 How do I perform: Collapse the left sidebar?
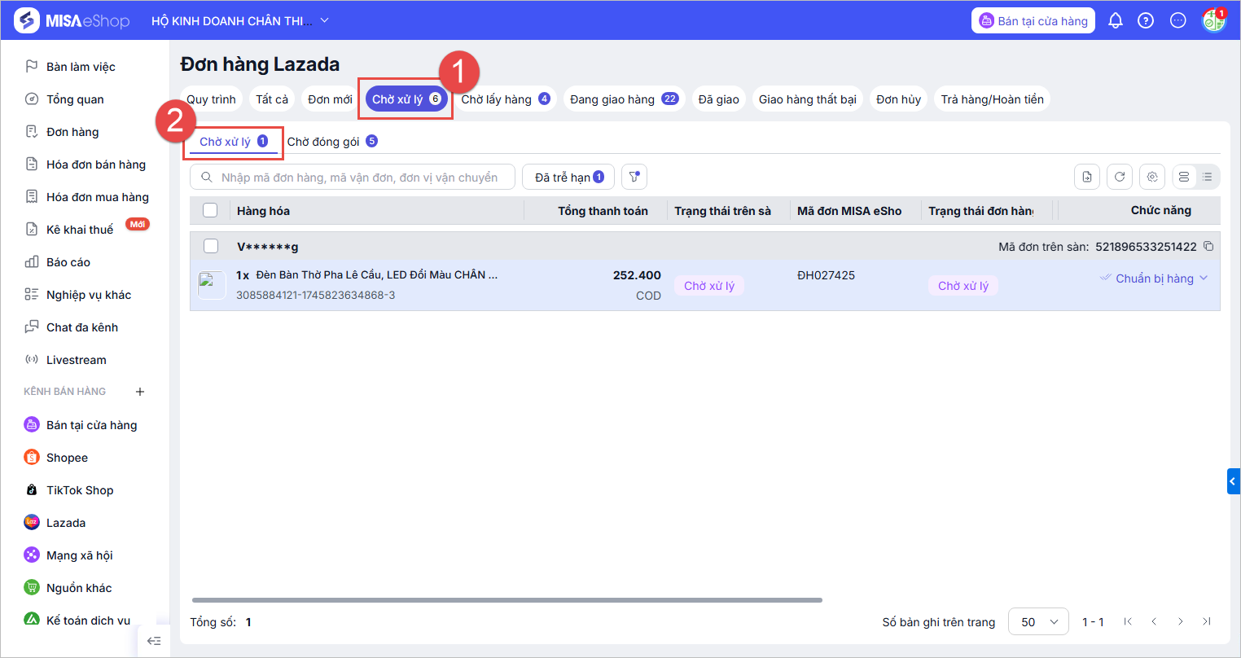coord(154,641)
